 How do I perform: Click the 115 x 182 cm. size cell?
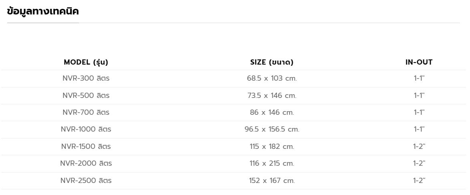(x=272, y=146)
